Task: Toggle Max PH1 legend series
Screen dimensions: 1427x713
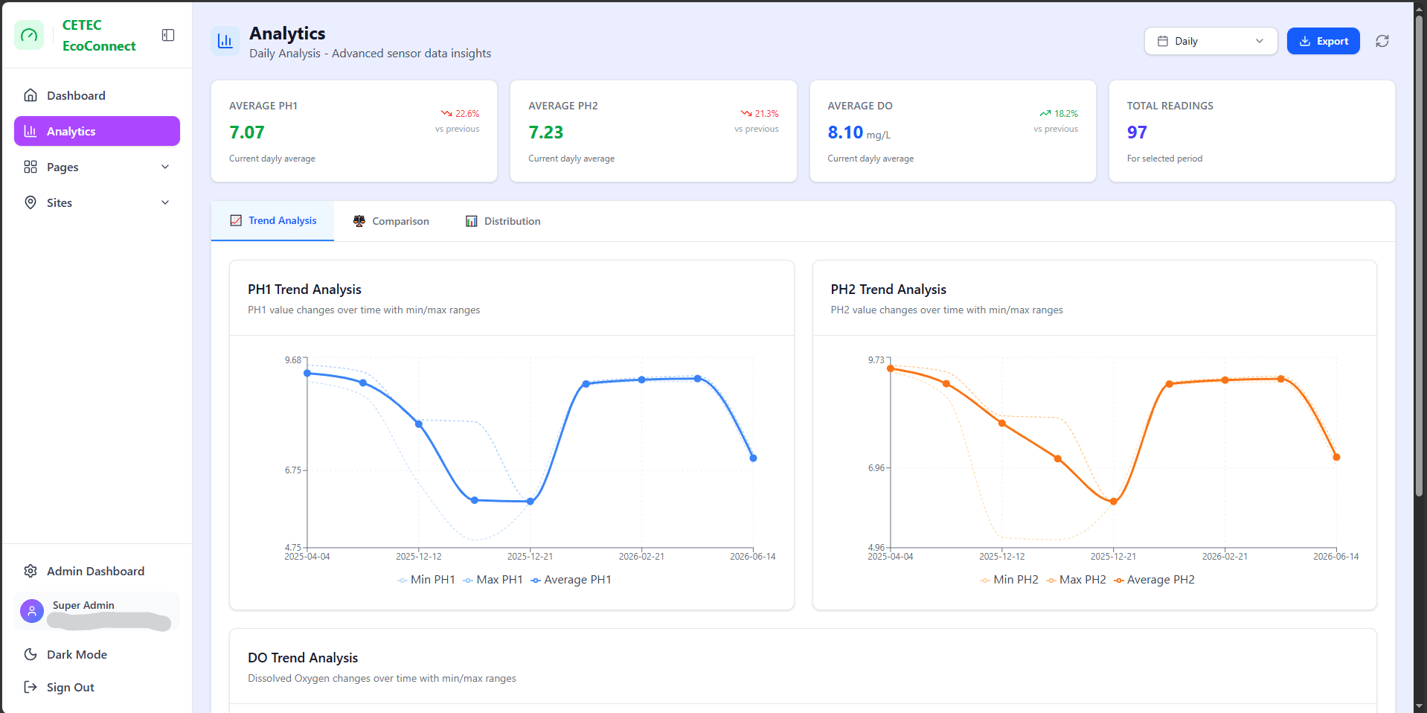Action: tap(493, 580)
